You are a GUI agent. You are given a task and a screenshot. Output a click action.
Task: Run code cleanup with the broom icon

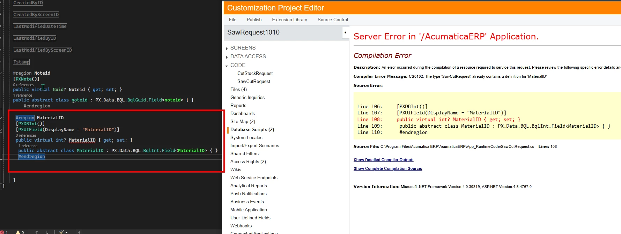(x=61, y=232)
